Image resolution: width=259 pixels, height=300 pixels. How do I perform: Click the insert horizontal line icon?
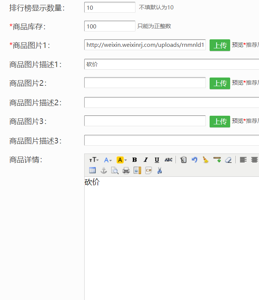point(217,160)
